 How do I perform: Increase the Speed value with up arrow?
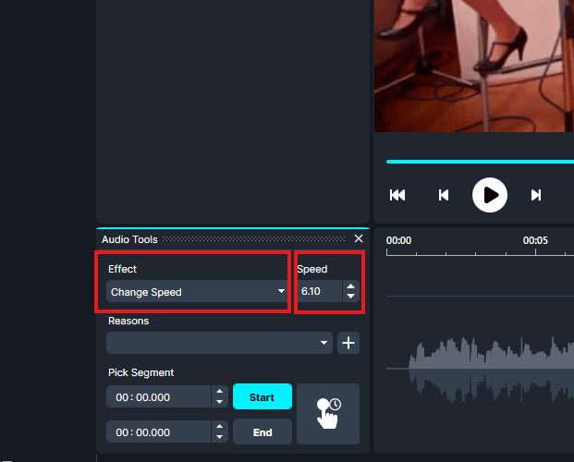(350, 287)
